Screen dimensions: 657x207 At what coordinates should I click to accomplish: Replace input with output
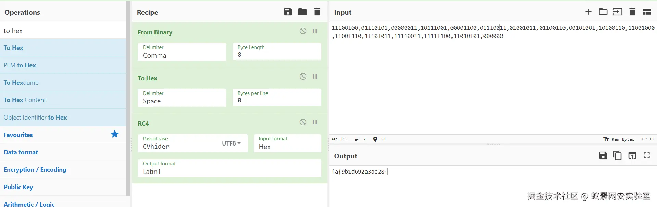pyautogui.click(x=632, y=156)
